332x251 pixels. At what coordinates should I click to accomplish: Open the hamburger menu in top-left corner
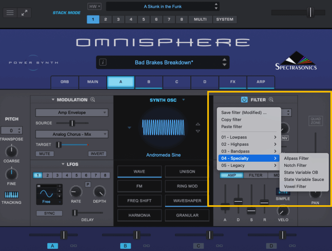[10, 13]
